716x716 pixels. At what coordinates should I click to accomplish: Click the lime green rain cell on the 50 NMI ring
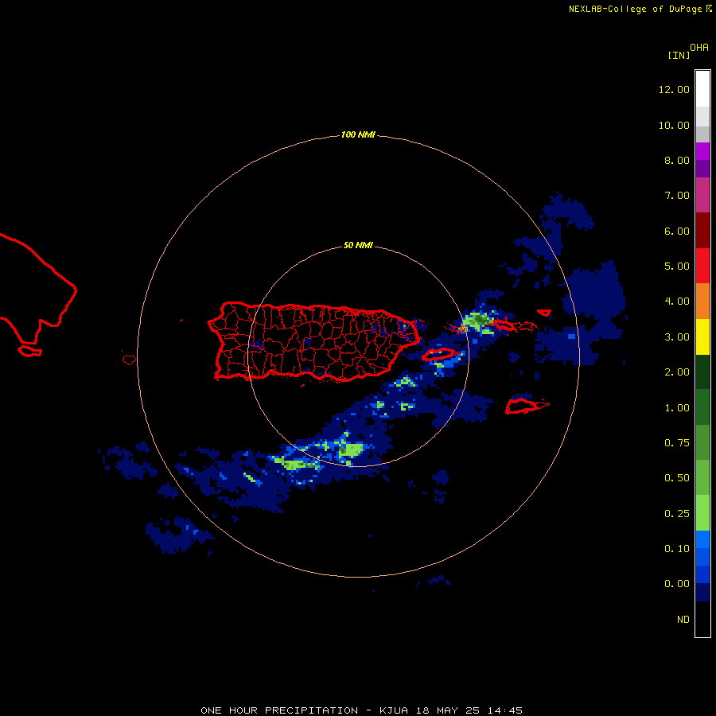coord(352,449)
